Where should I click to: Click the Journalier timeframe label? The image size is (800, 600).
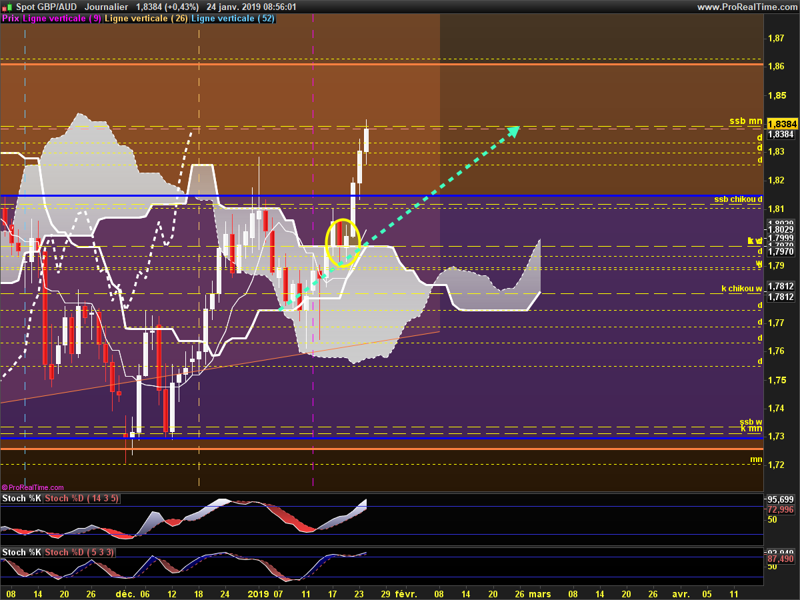tap(107, 7)
